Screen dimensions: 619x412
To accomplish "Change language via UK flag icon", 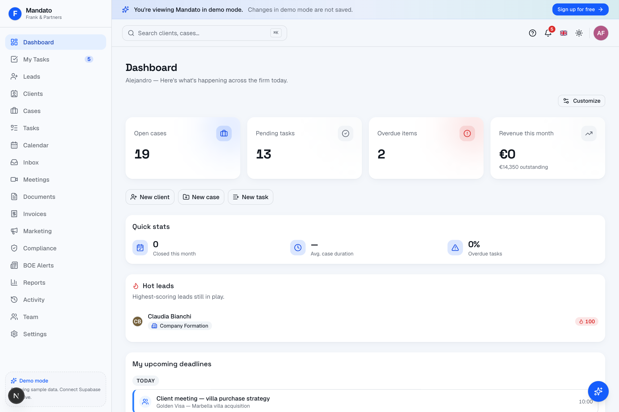I will pos(564,33).
